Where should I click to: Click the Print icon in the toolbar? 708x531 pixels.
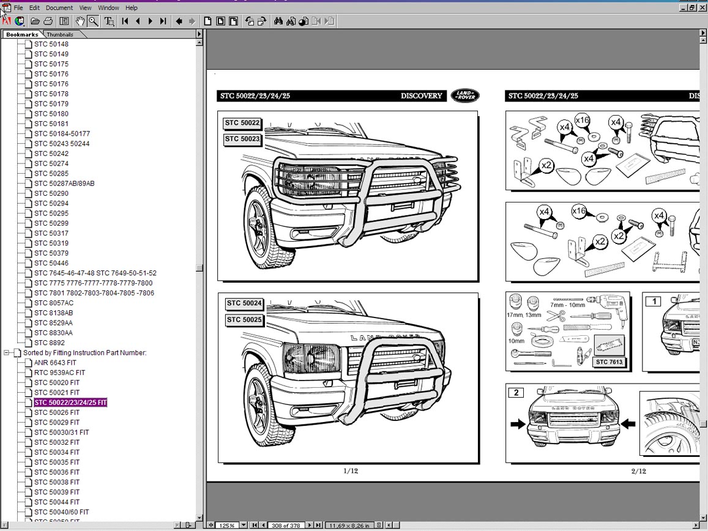[x=48, y=21]
